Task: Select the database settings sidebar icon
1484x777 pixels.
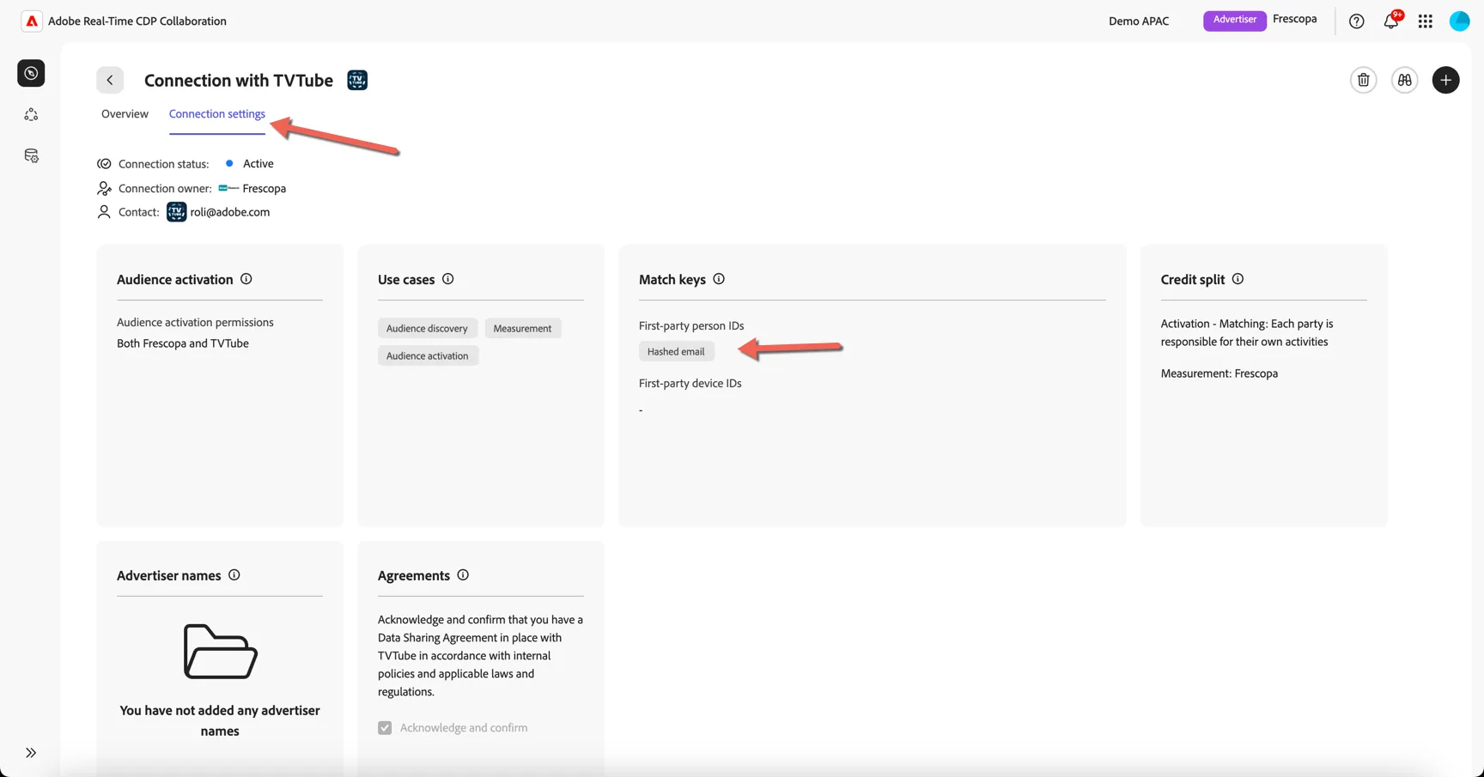Action: click(x=31, y=155)
